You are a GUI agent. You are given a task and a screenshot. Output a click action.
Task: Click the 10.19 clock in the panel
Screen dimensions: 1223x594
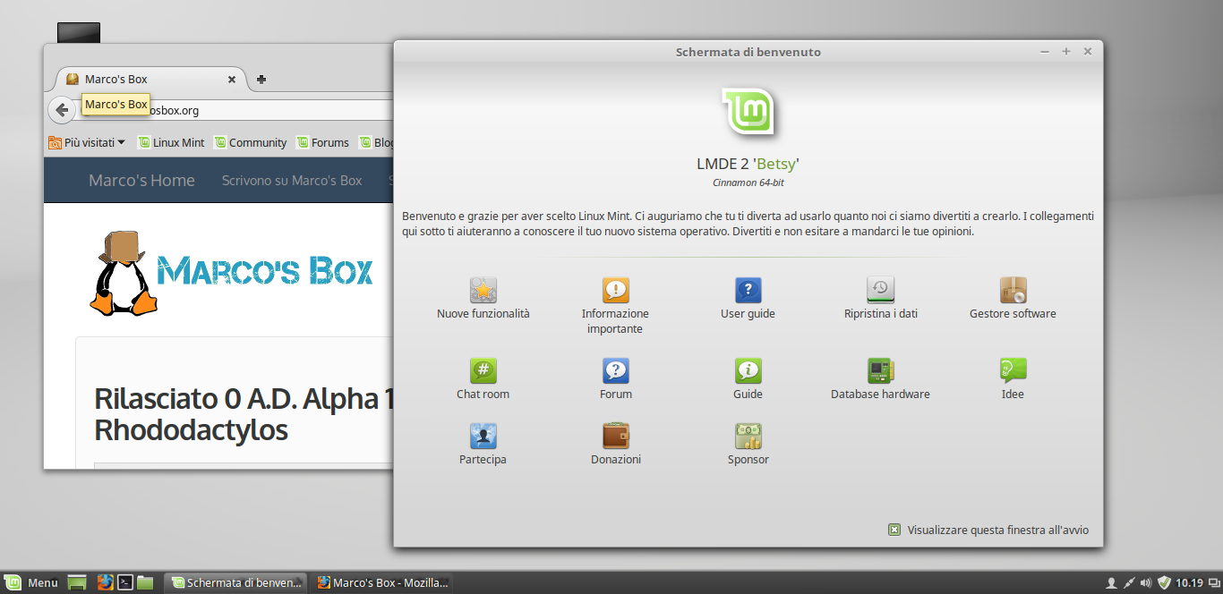tap(1189, 583)
